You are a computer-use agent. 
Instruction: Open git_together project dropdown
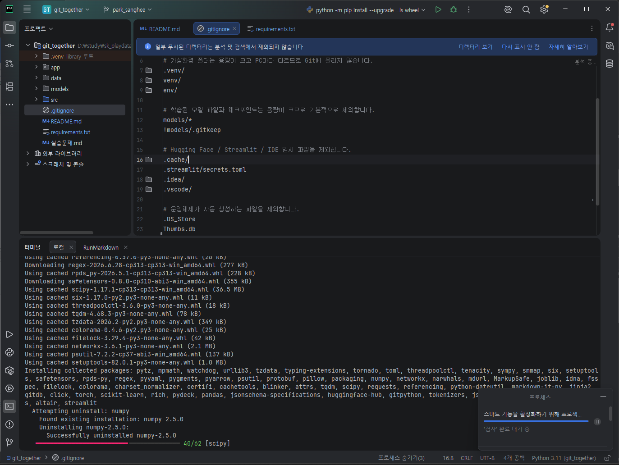point(66,9)
